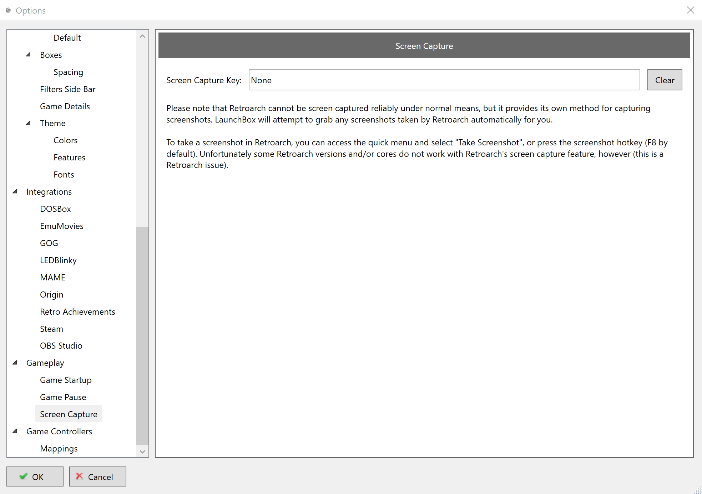Select the Gameplay category

(x=45, y=363)
